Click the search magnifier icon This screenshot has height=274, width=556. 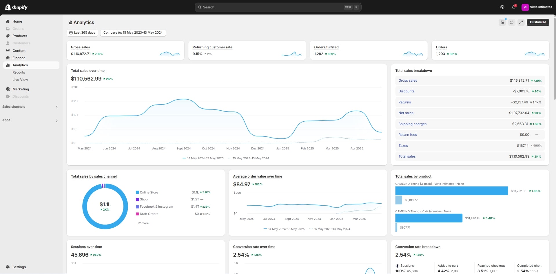[200, 7]
